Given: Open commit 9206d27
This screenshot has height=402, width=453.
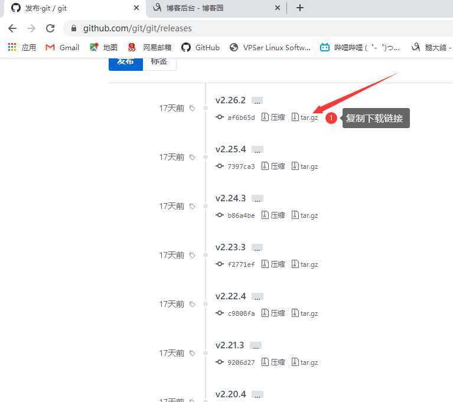Looking at the screenshot, I should point(241,362).
